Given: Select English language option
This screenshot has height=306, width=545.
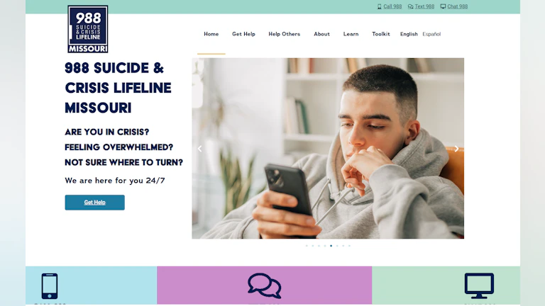Looking at the screenshot, I should point(409,34).
